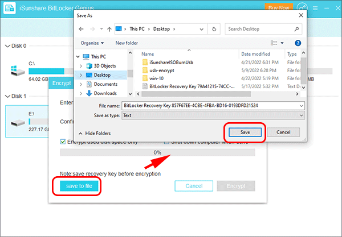Image resolution: width=342 pixels, height=237 pixels.
Task: Collapse the Disk 0 section
Action: click(x=6, y=45)
